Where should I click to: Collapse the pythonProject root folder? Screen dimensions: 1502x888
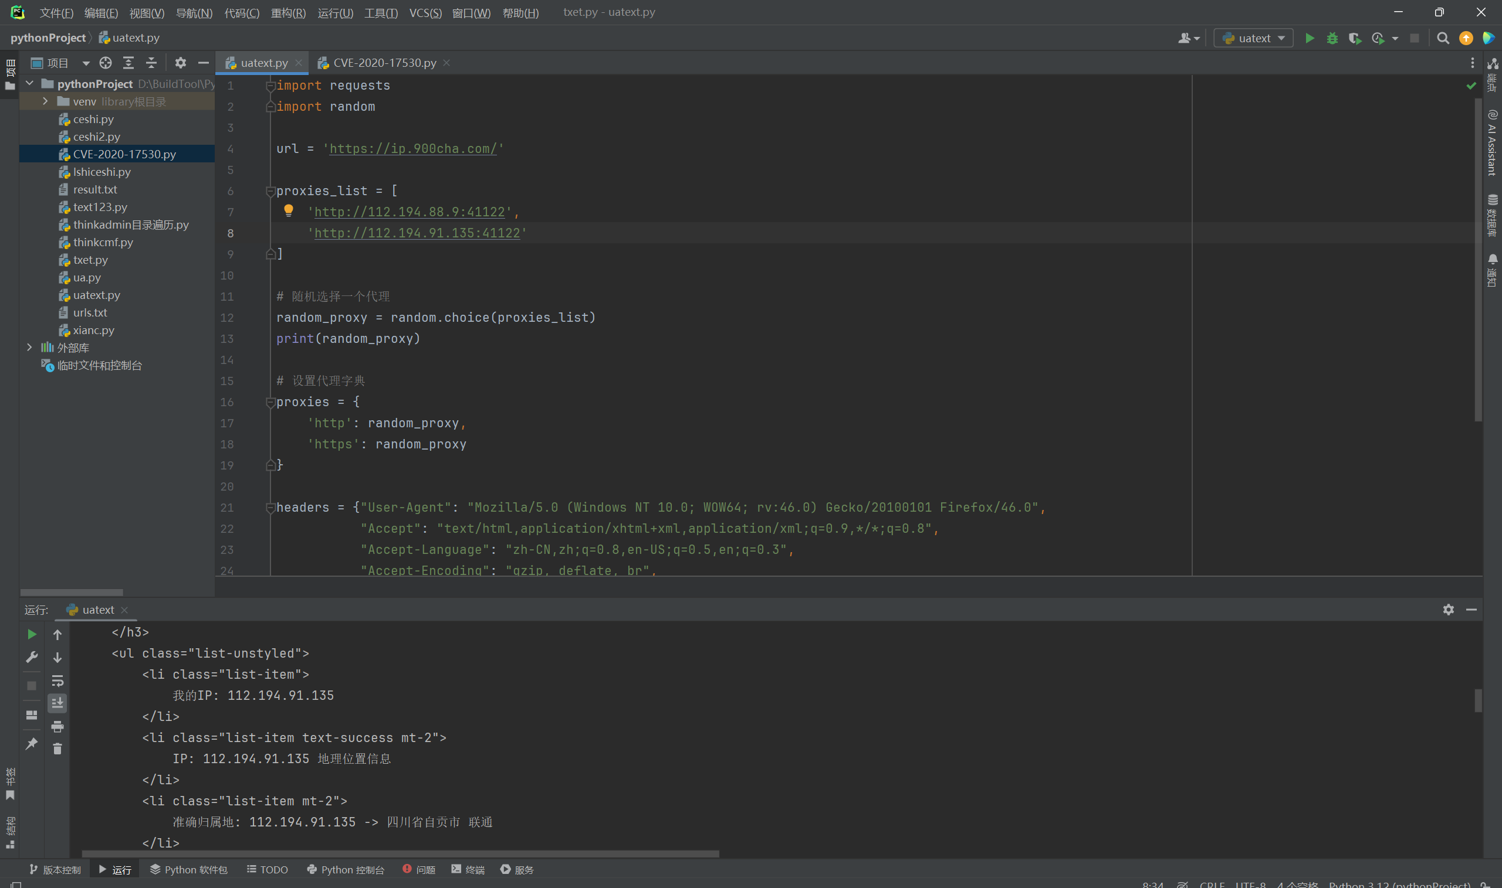point(29,83)
